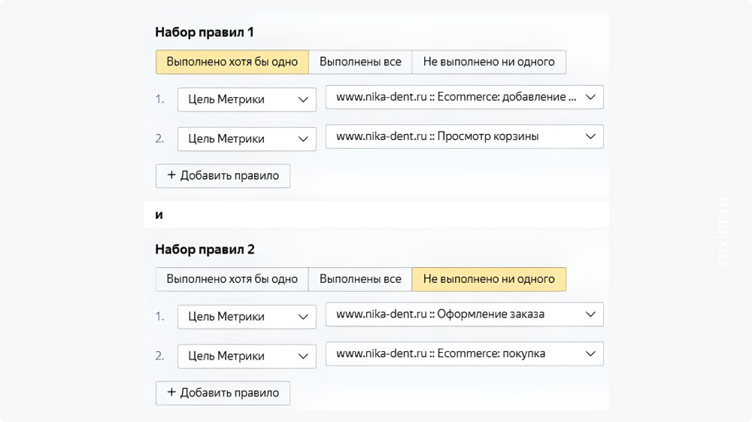The image size is (752, 422).
Task: Select "Не выполнено ни одного" in rule set 1
Action: click(x=489, y=62)
